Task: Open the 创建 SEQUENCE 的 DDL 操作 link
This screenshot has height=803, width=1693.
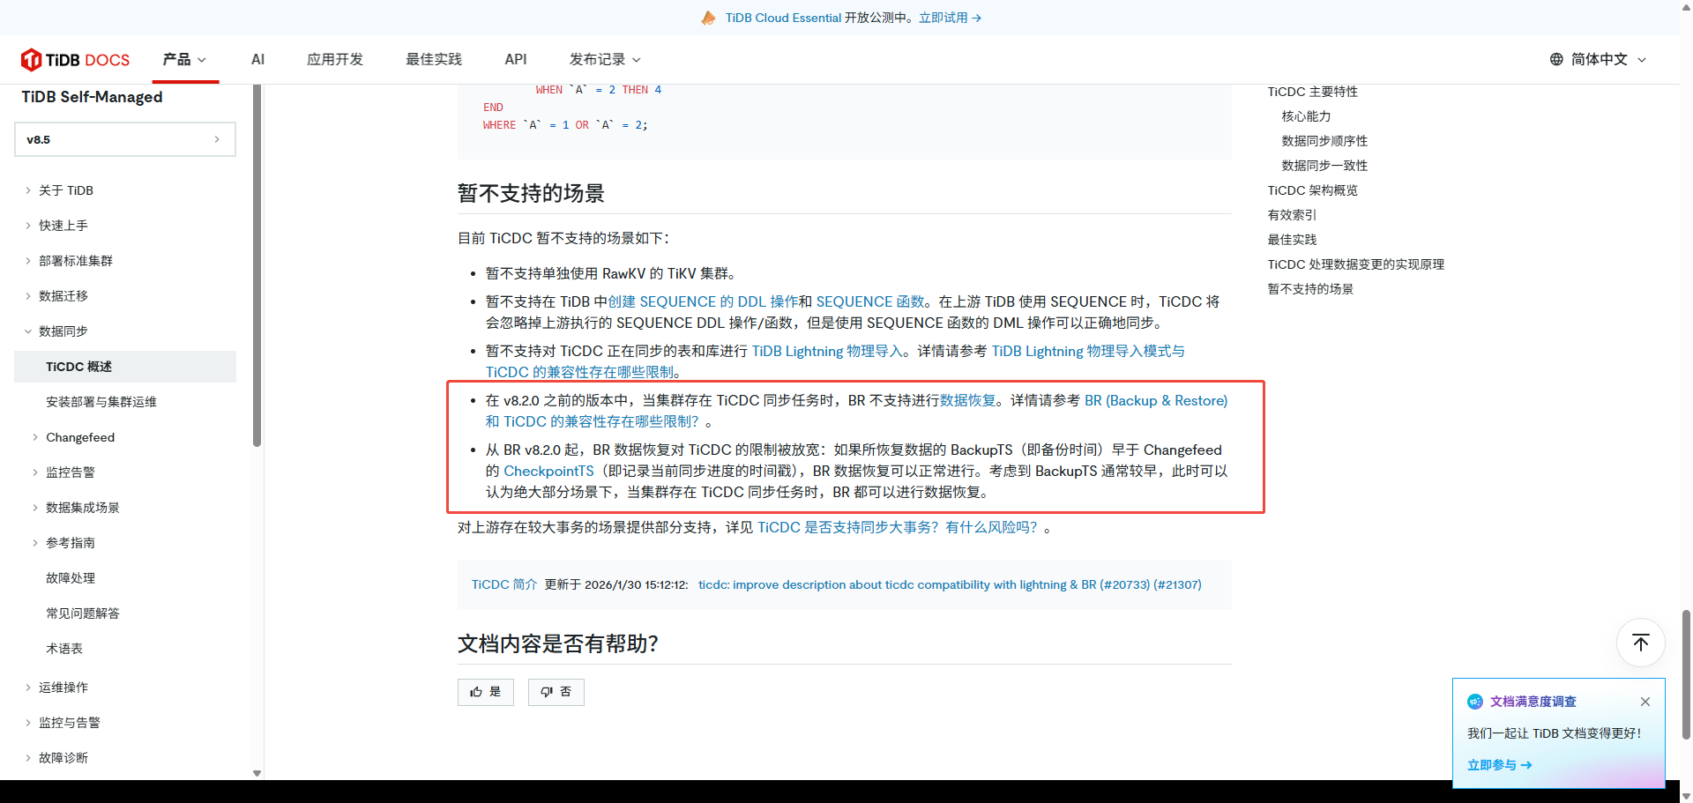Action: click(703, 301)
